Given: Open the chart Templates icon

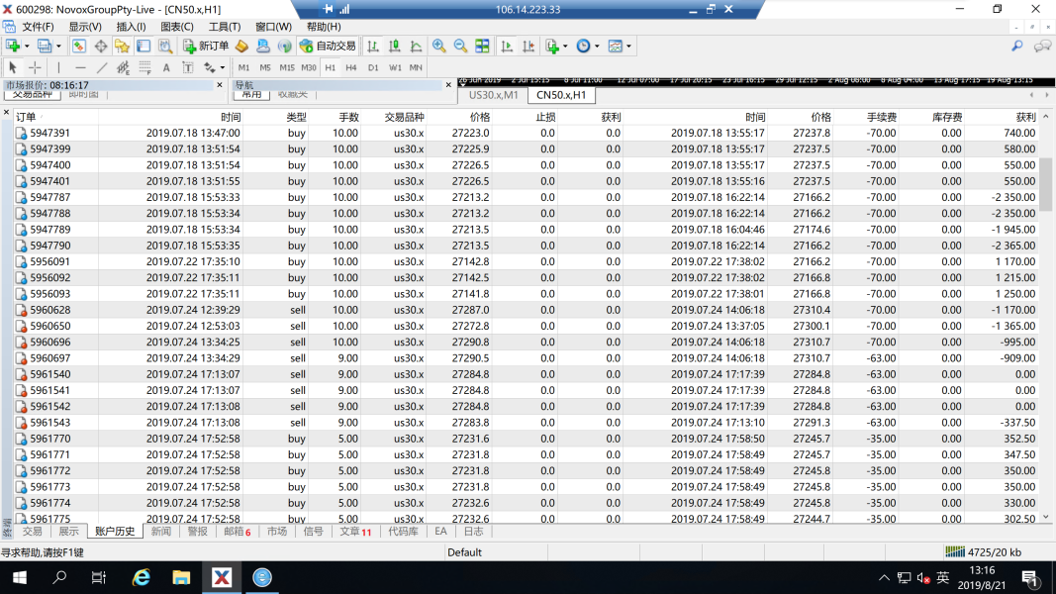Looking at the screenshot, I should point(615,46).
